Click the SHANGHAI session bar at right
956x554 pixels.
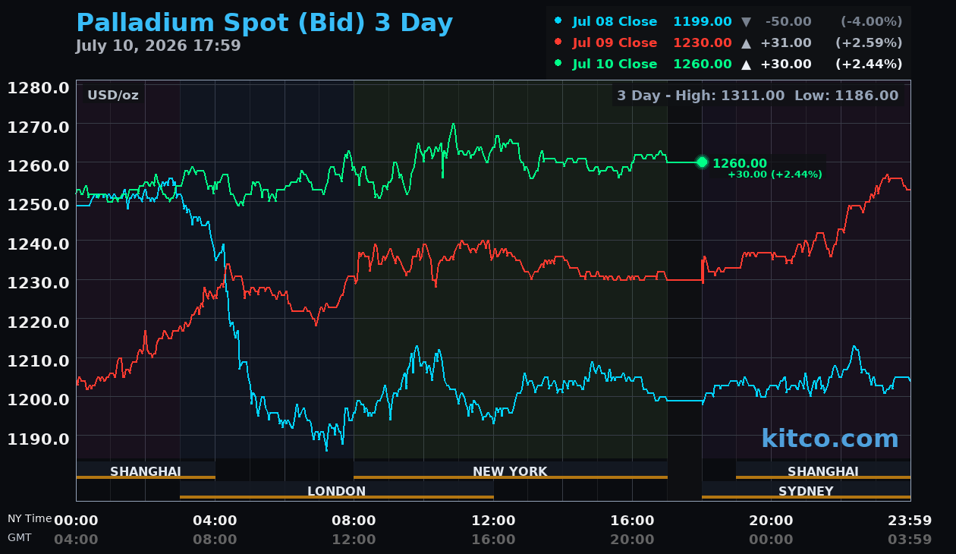tap(823, 471)
